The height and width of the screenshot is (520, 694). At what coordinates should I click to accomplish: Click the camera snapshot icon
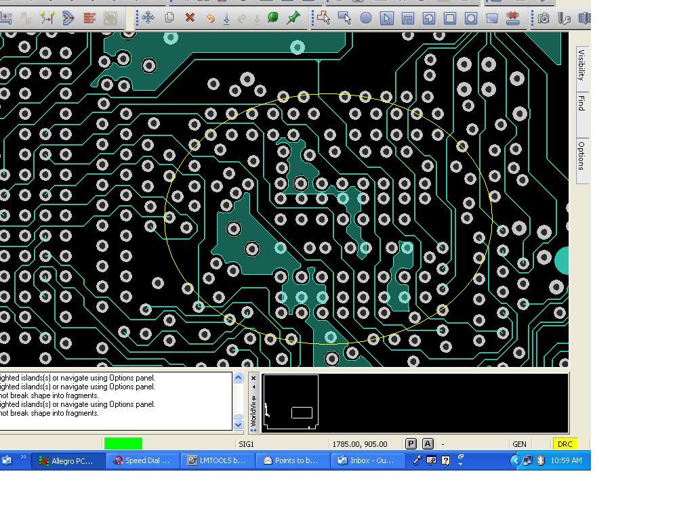pyautogui.click(x=544, y=18)
